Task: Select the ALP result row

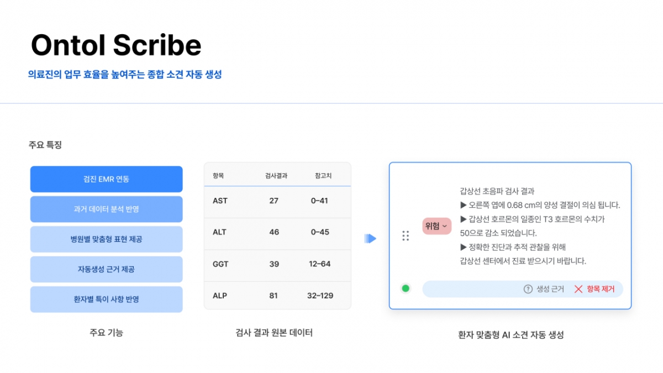Action: click(277, 296)
